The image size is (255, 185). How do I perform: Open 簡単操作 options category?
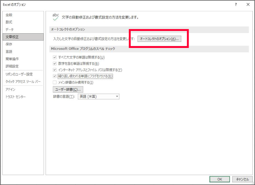click(x=12, y=59)
